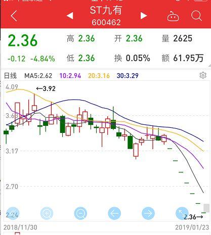Tap the amount 61.95万
This screenshot has height=235, width=211.
click(x=188, y=58)
